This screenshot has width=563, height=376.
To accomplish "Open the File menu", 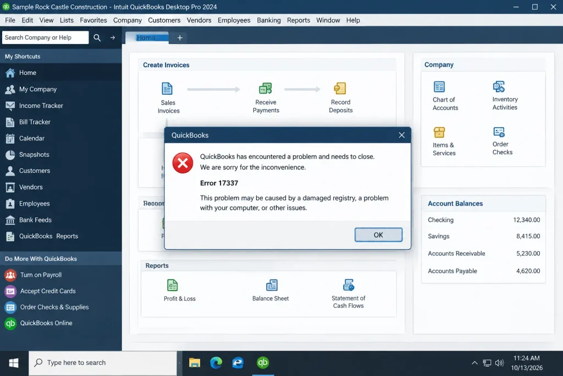I will click(x=10, y=20).
